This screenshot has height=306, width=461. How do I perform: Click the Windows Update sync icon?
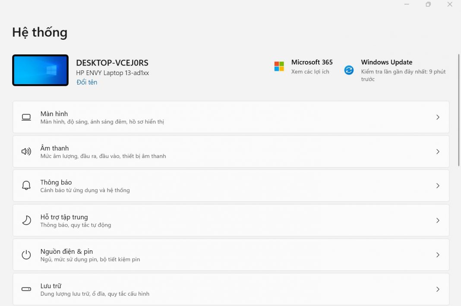tap(349, 70)
